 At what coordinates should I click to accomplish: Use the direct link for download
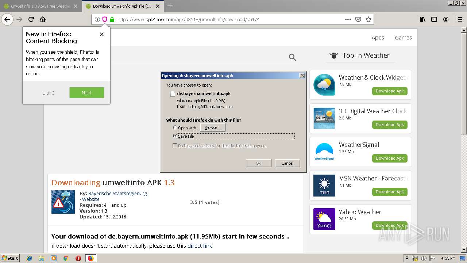click(x=200, y=246)
